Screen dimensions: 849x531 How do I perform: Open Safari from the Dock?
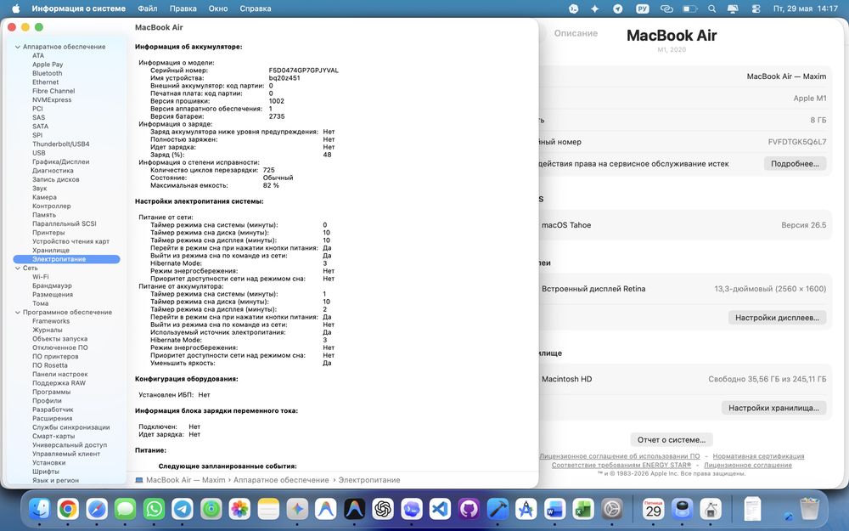click(97, 509)
